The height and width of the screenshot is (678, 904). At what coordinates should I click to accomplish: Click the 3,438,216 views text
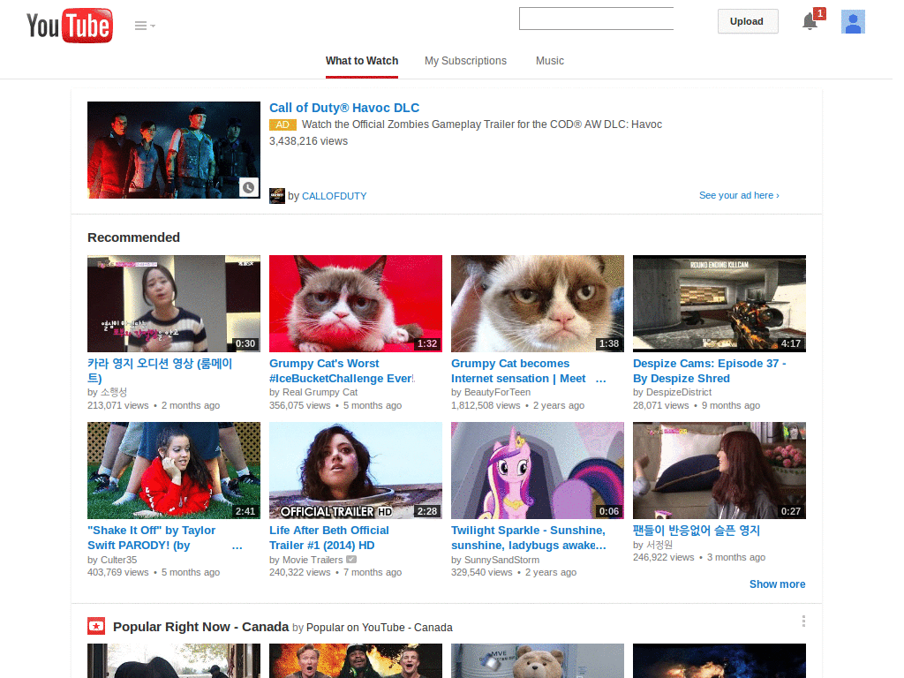308,141
